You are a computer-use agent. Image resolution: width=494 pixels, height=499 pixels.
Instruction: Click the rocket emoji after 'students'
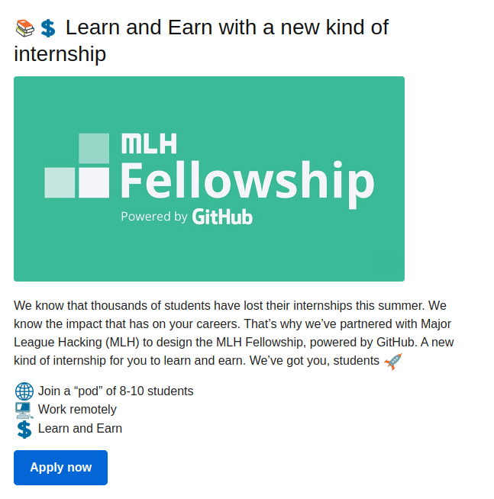click(x=393, y=361)
